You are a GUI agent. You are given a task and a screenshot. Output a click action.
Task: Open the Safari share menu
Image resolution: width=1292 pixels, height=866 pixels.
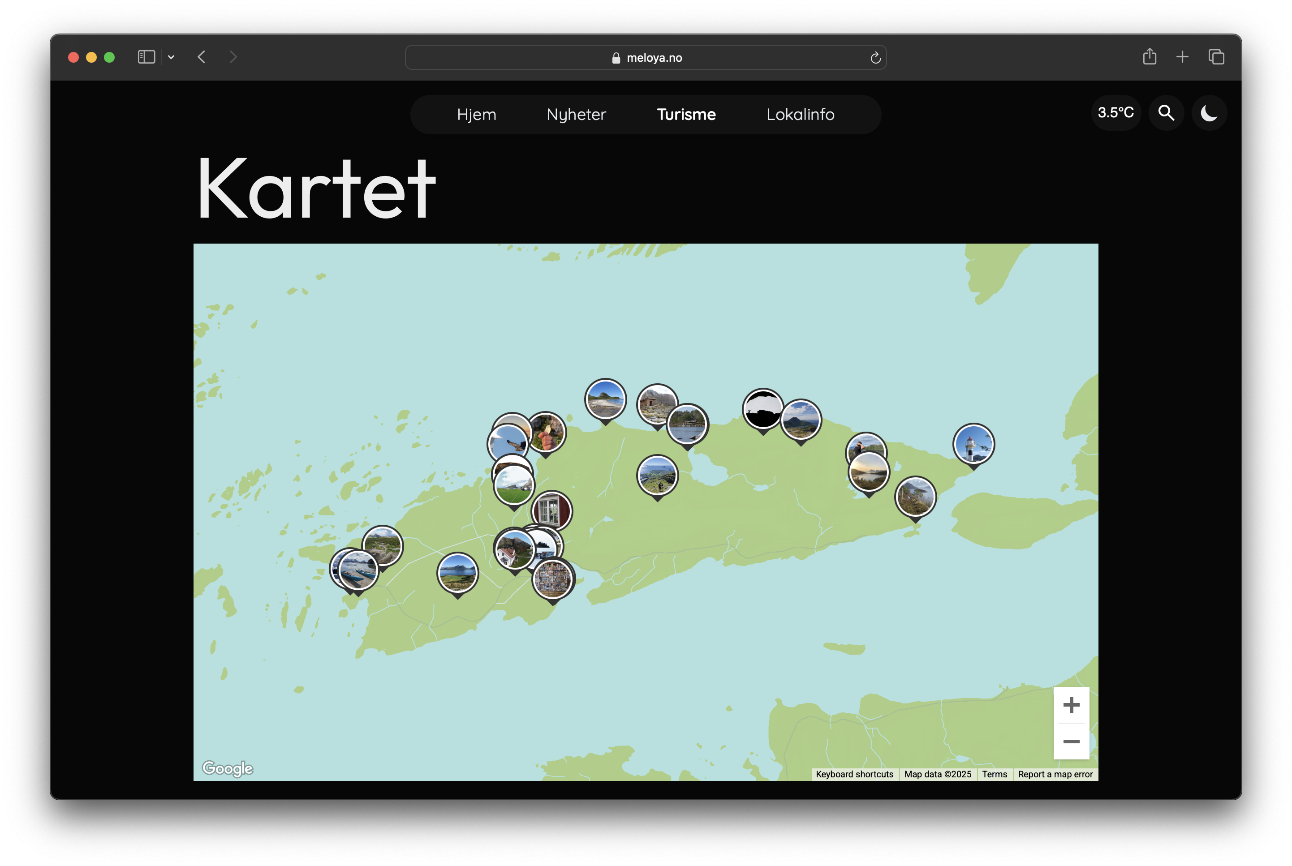tap(1149, 56)
